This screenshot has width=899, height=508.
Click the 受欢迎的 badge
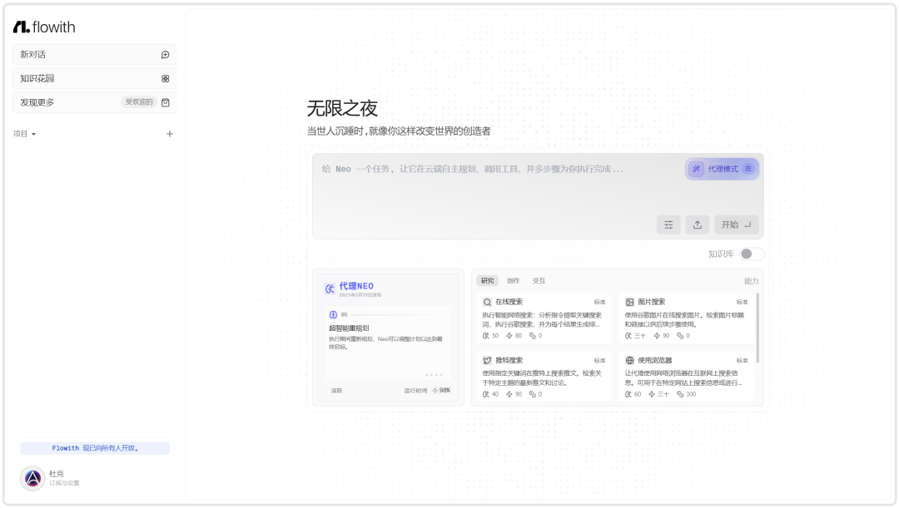[139, 102]
